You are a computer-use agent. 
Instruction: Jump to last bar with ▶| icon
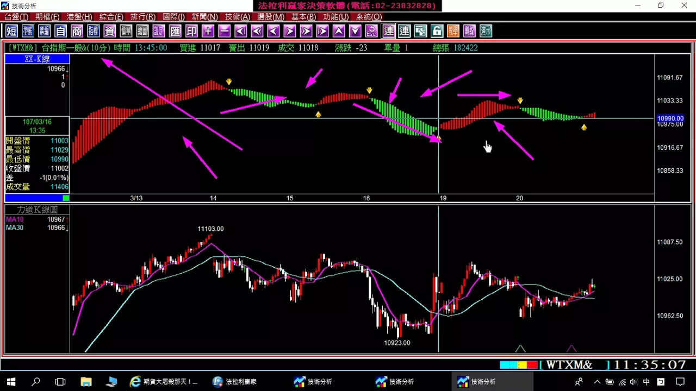(x=322, y=31)
